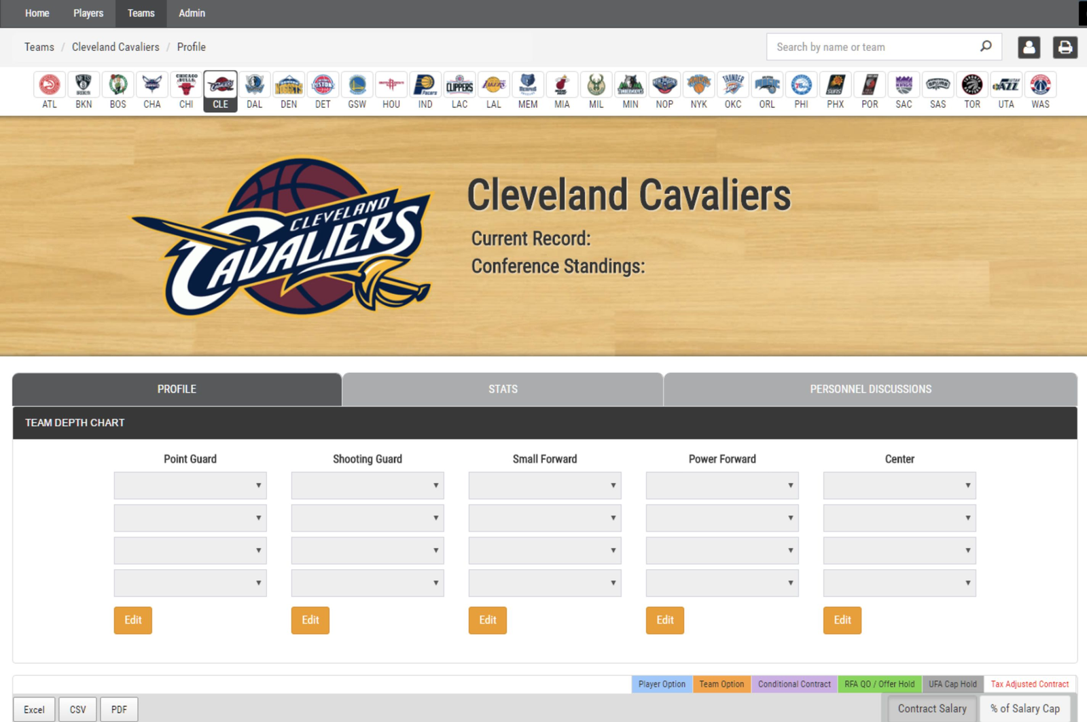Select the Atlanta Hawks ATL team icon
1087x722 pixels.
pos(49,91)
